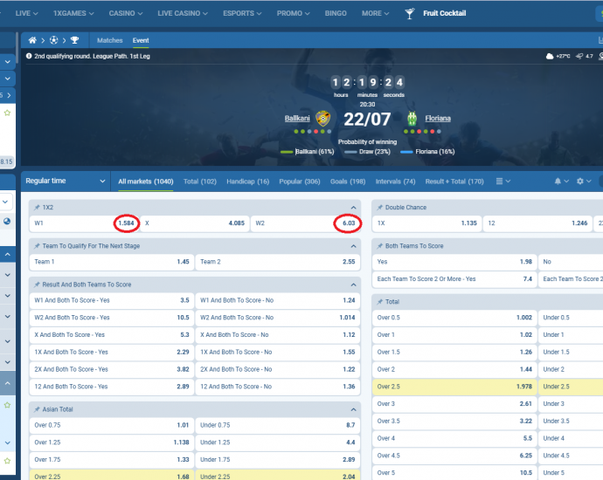Collapse the 1X2 market section
Viewport: 603px width, 480px height.
click(353, 208)
